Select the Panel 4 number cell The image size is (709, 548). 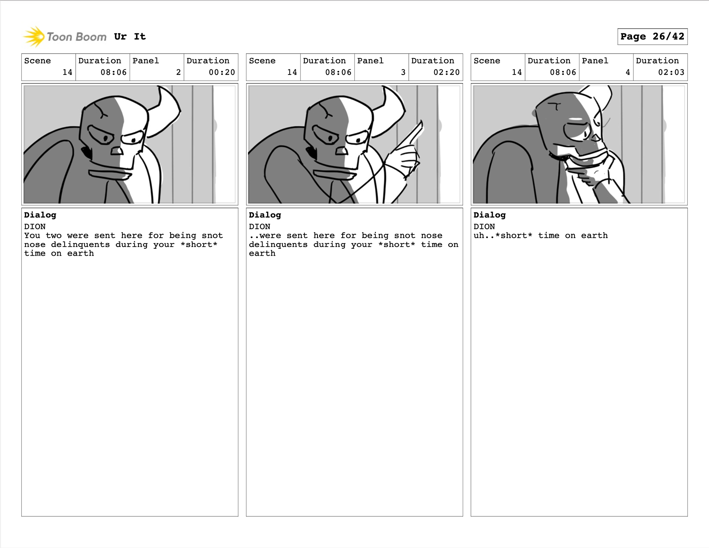pyautogui.click(x=606, y=67)
